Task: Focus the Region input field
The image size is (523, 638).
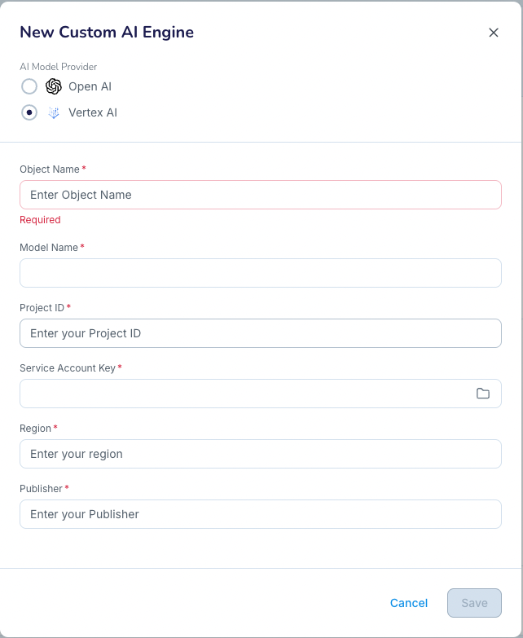Action: point(260,454)
